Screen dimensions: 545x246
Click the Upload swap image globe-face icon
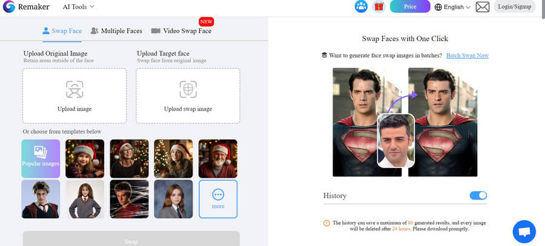(188, 89)
